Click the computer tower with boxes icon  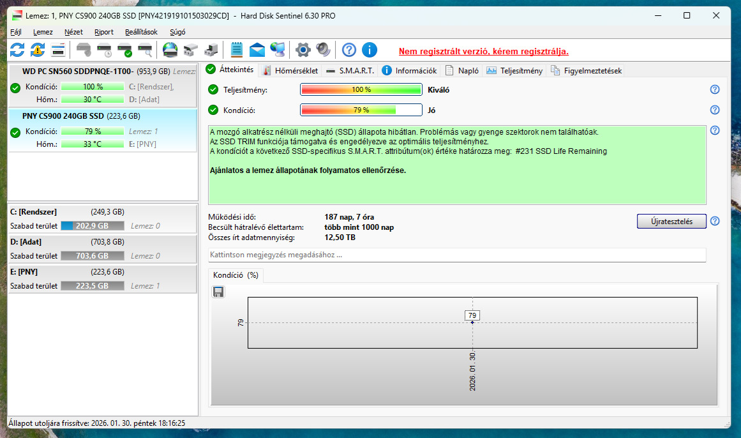[211, 50]
